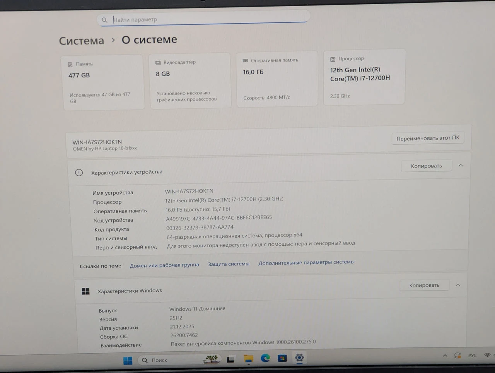Switch input language 'РУС' in tray
The image size is (495, 373).
tap(473, 355)
